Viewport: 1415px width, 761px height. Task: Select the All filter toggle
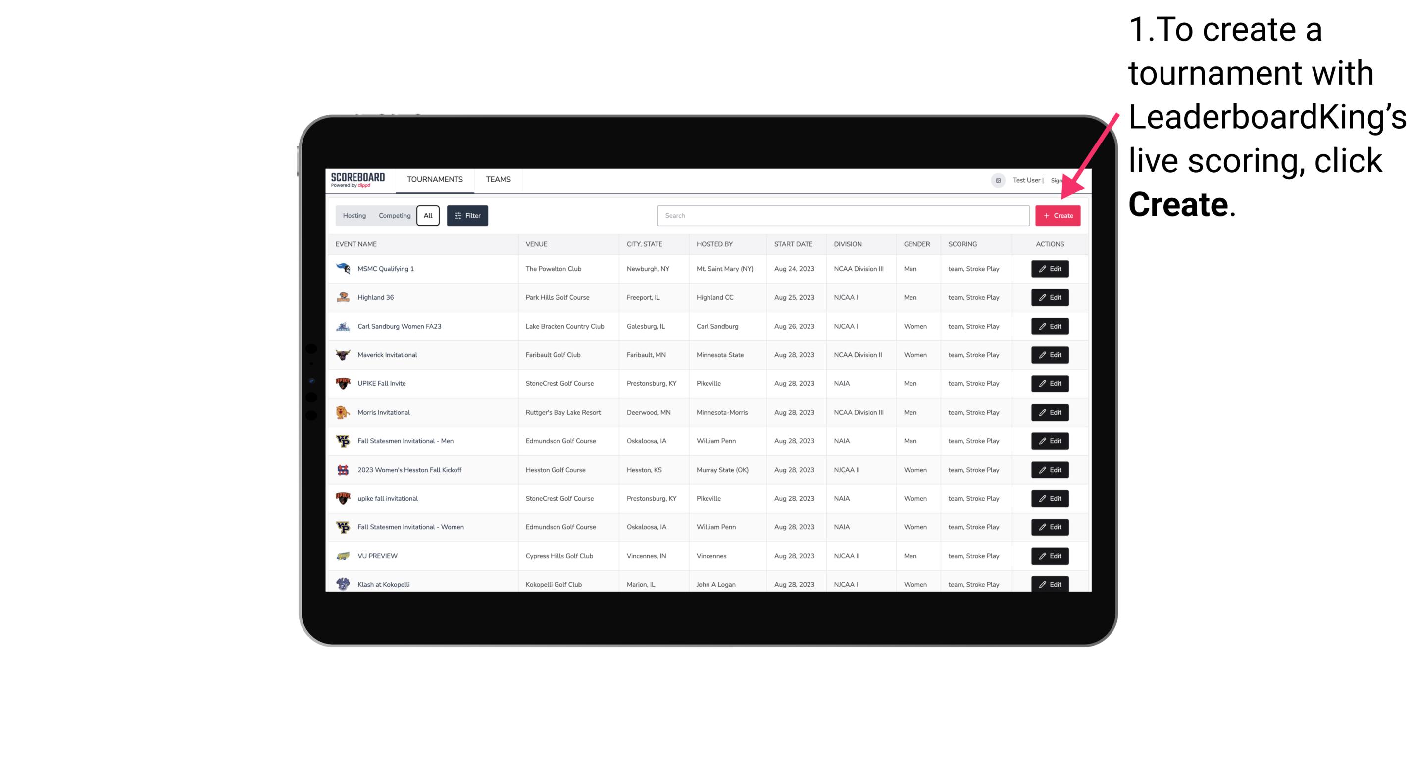428,215
